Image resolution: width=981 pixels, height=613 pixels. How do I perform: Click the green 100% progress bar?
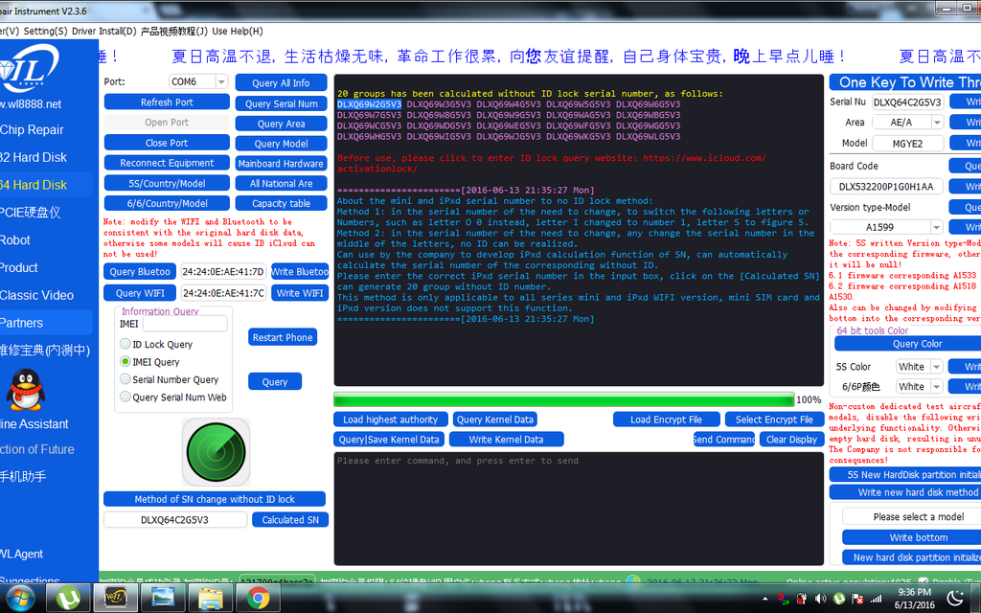(x=563, y=399)
